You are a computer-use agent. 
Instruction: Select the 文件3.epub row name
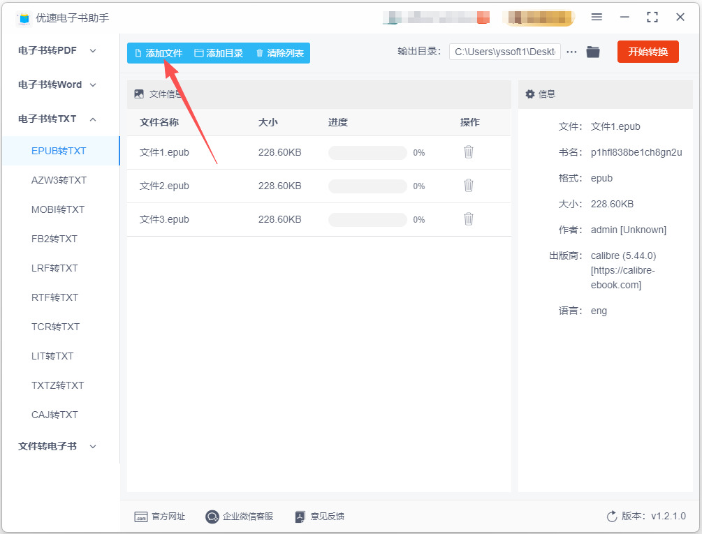[164, 220]
